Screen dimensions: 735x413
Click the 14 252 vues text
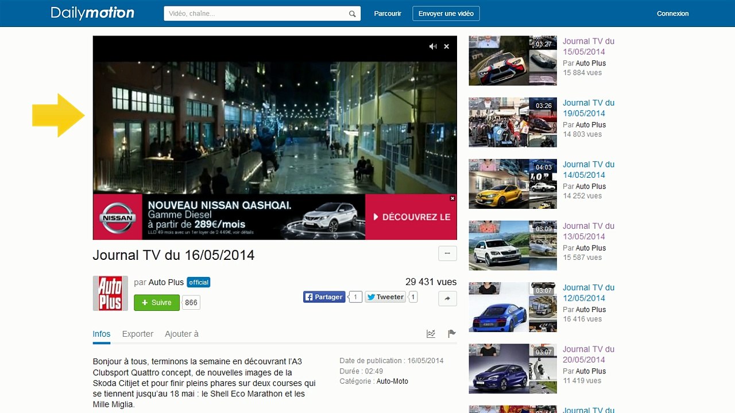[582, 196]
